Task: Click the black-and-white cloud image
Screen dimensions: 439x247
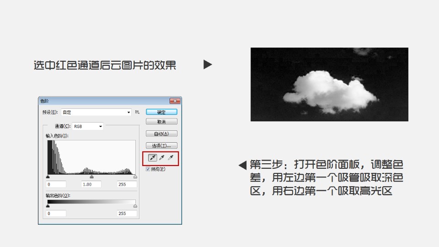Action: tap(329, 85)
